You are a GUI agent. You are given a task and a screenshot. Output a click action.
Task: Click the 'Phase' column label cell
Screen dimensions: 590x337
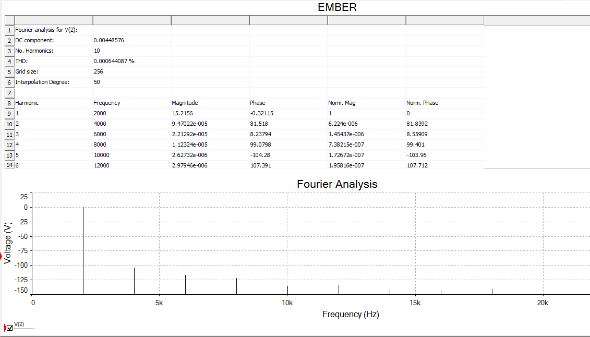coord(288,103)
